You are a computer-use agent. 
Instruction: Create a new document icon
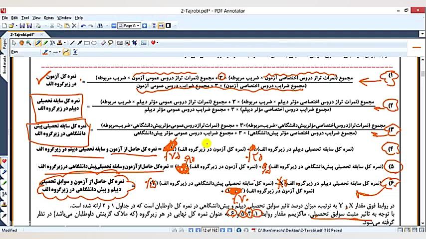[4, 26]
